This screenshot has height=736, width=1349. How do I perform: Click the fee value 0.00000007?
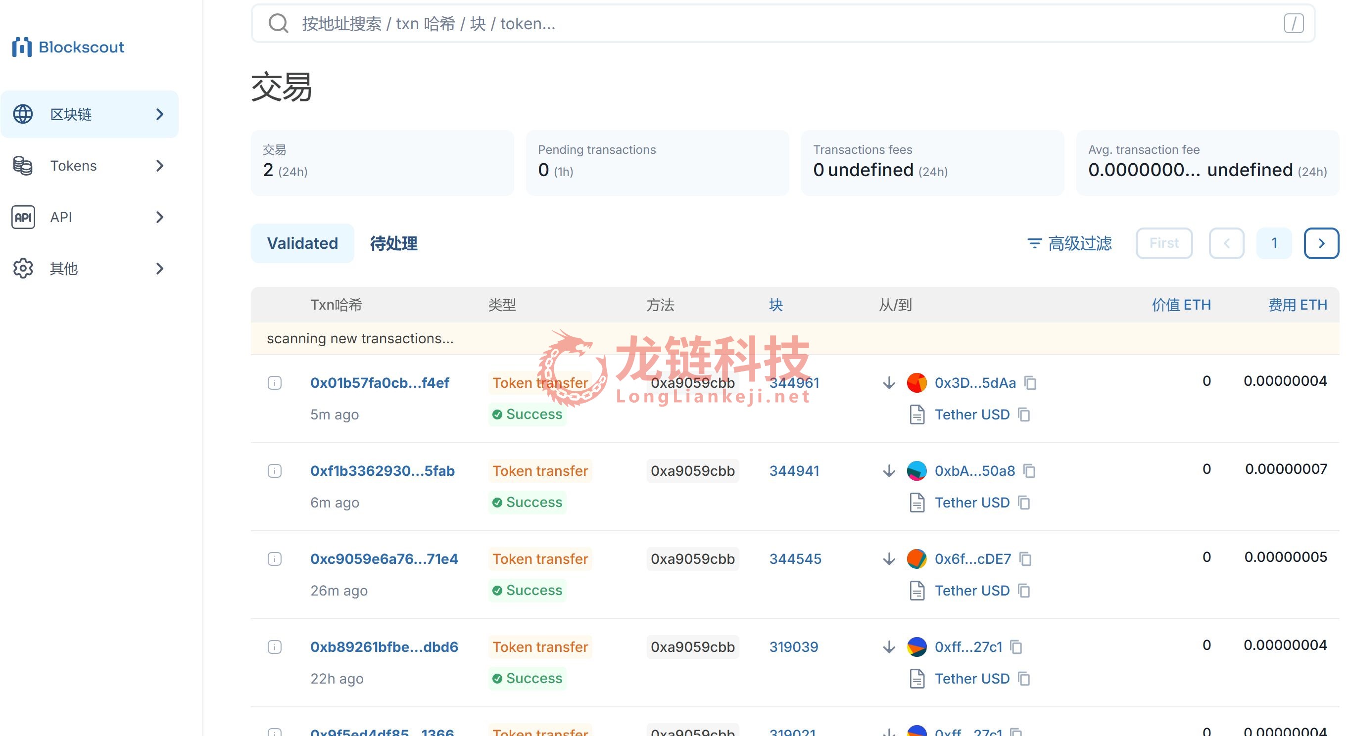click(1286, 468)
